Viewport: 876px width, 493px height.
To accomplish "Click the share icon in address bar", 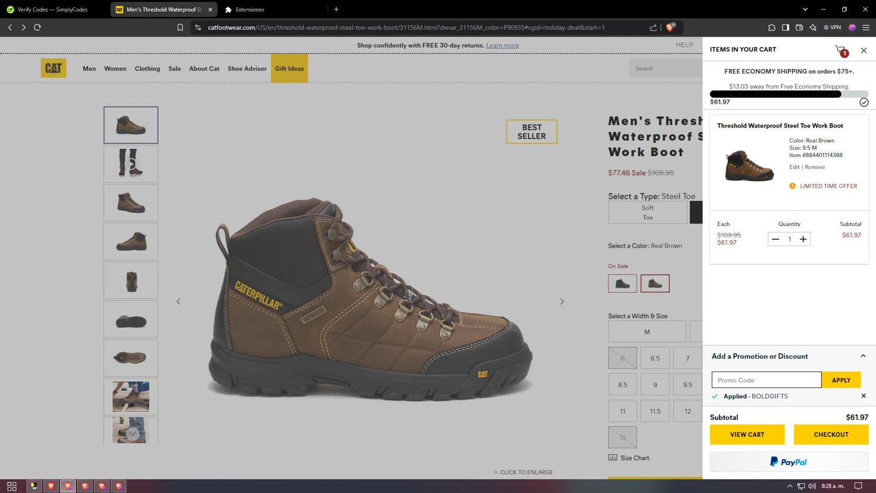I will [653, 27].
